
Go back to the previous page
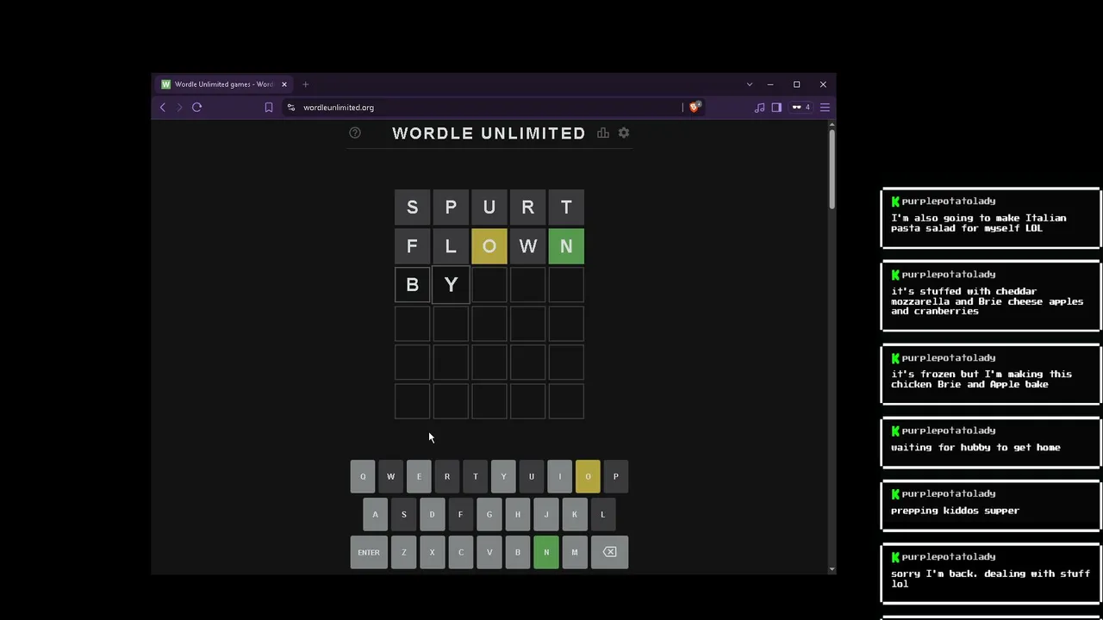[163, 108]
